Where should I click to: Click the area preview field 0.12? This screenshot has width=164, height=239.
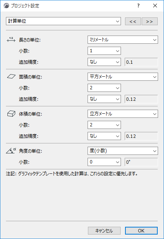141,99
